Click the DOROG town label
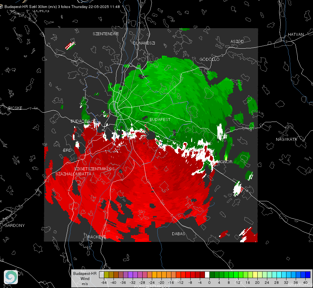This screenshot has height=288, width=313. coord(42,11)
